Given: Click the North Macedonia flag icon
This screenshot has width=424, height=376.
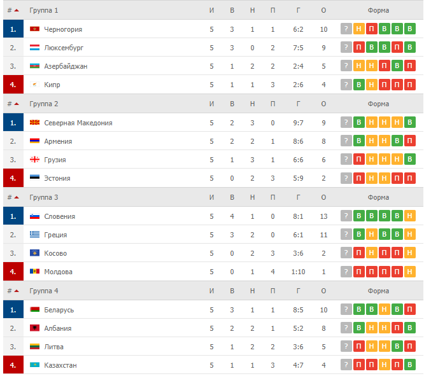Looking at the screenshot, I should coord(34,122).
